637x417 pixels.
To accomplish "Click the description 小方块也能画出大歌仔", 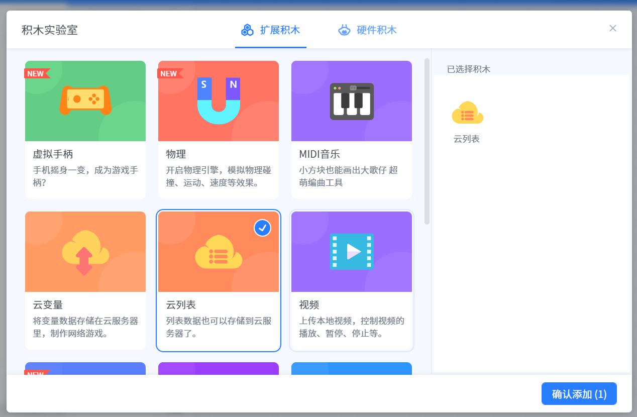I will (349, 176).
